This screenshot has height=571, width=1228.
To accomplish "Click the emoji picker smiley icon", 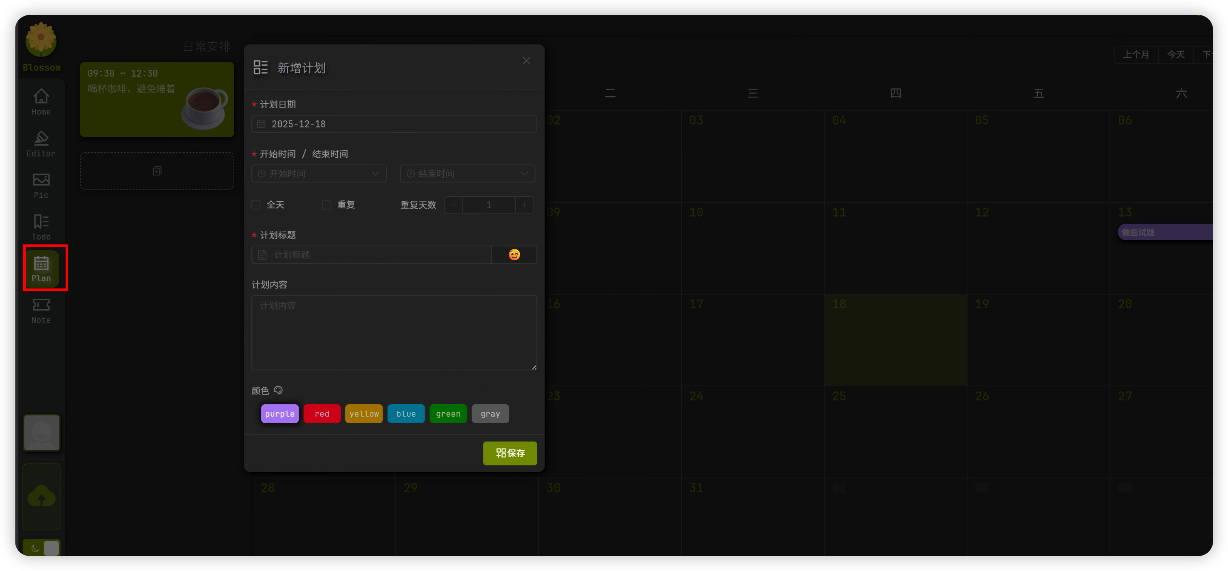I will click(x=514, y=255).
